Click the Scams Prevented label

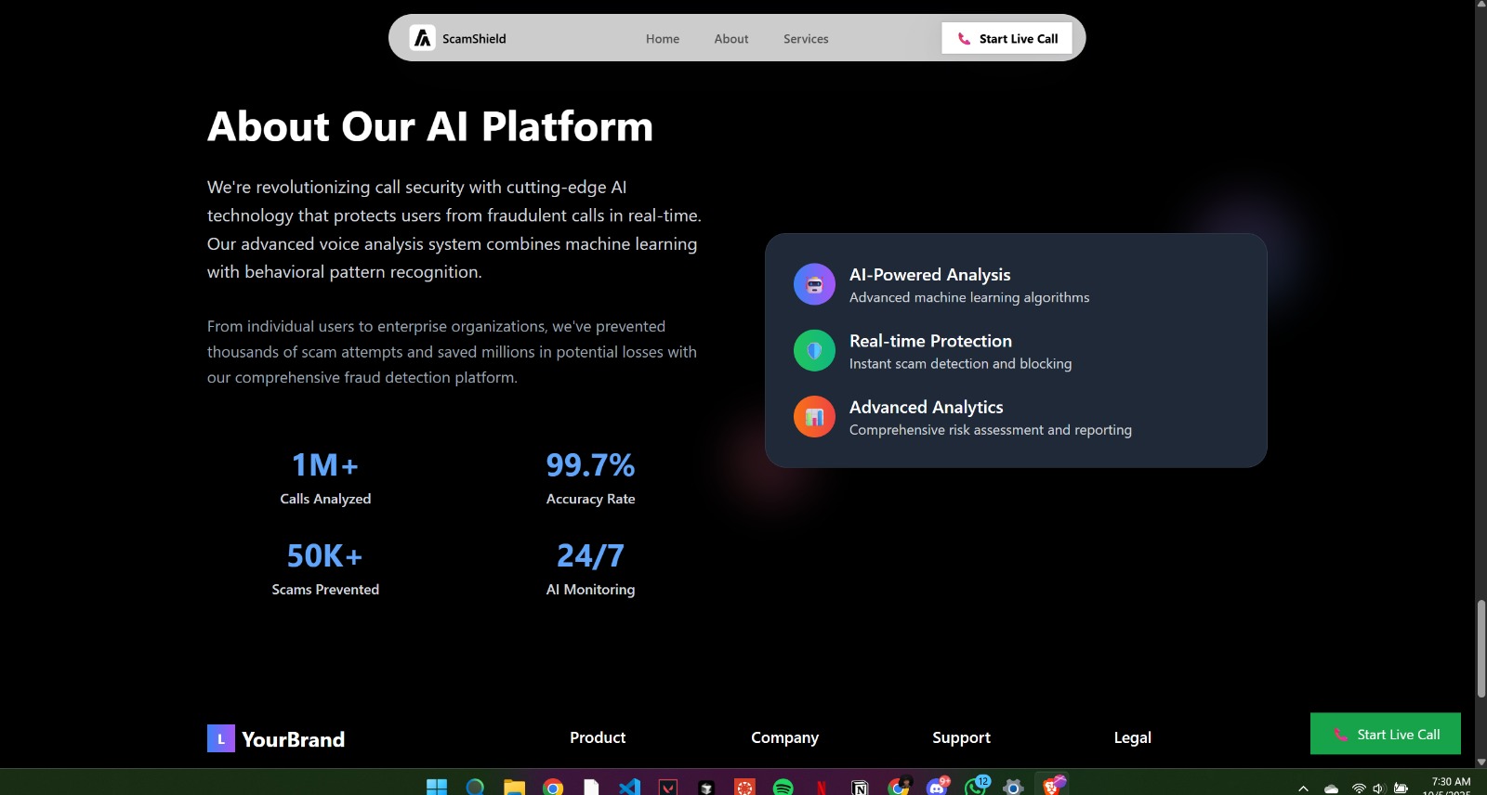tap(325, 590)
